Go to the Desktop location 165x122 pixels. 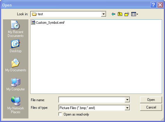tap(16, 46)
